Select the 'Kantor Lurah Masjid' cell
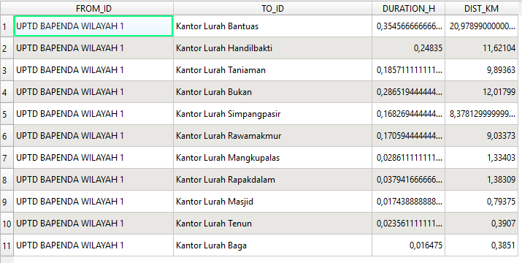Image resolution: width=522 pixels, height=263 pixels. coord(272,202)
